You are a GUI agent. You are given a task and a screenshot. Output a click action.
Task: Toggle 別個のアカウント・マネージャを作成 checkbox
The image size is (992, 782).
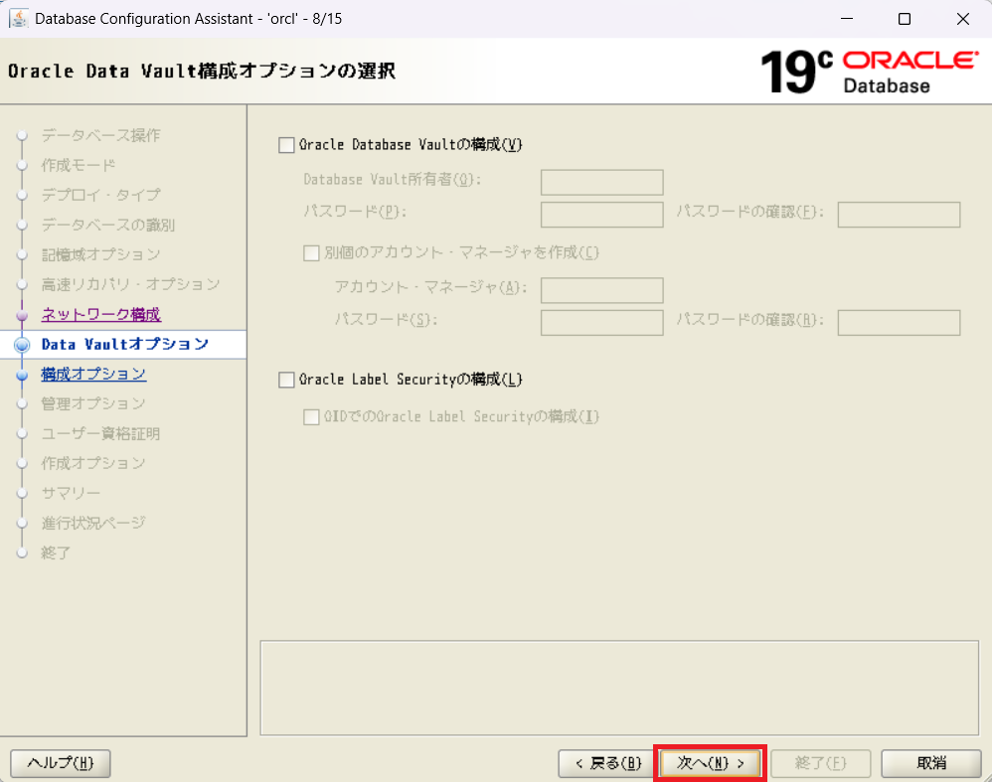(311, 252)
